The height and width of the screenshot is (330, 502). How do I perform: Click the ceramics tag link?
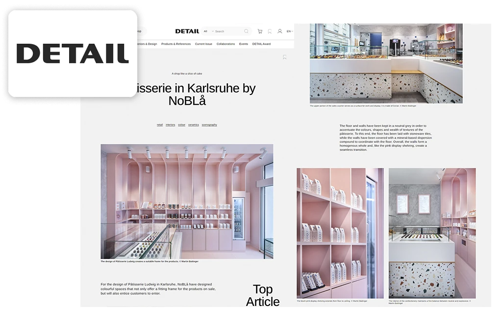point(194,125)
